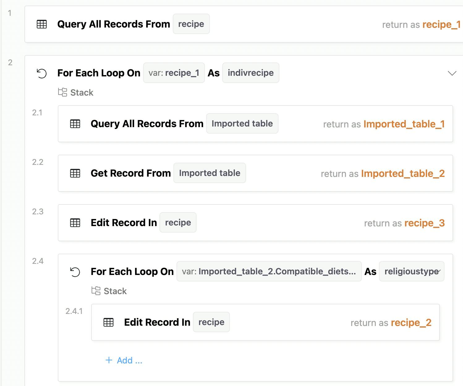The height and width of the screenshot is (386, 463).
Task: Select the recipe_2 return variable
Action: pos(411,323)
